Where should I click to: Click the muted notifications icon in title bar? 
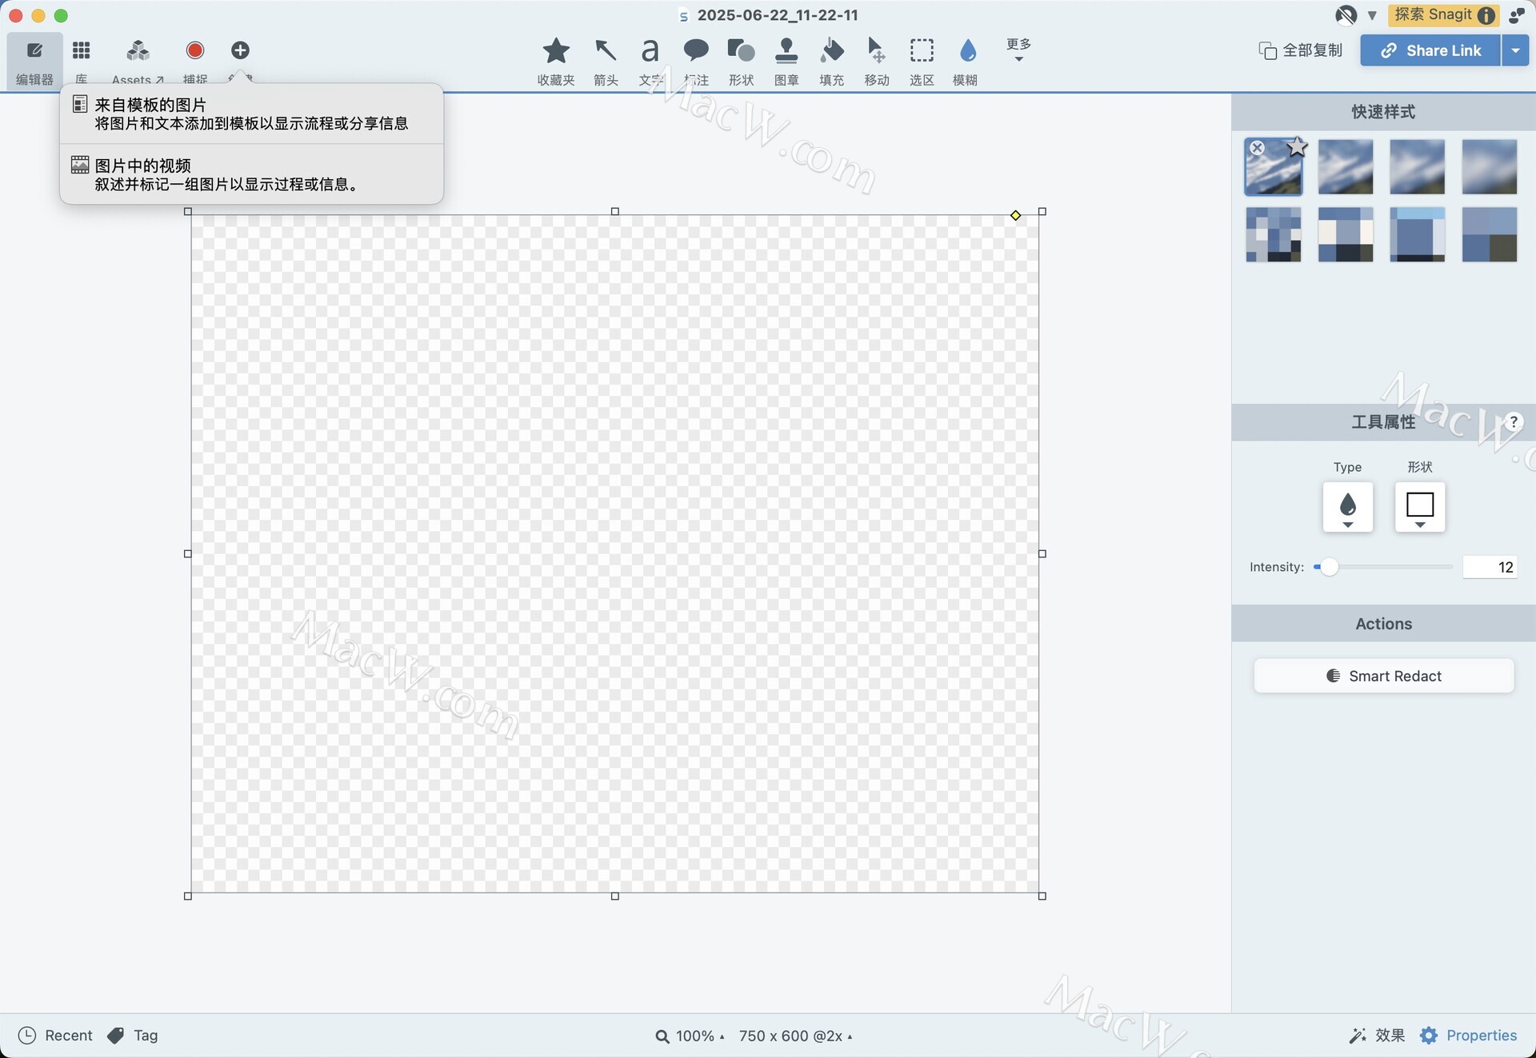tap(1346, 15)
